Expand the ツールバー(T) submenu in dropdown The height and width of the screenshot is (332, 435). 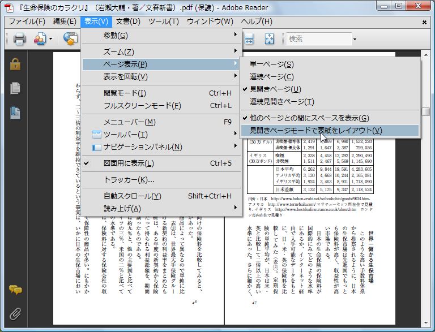pos(161,135)
